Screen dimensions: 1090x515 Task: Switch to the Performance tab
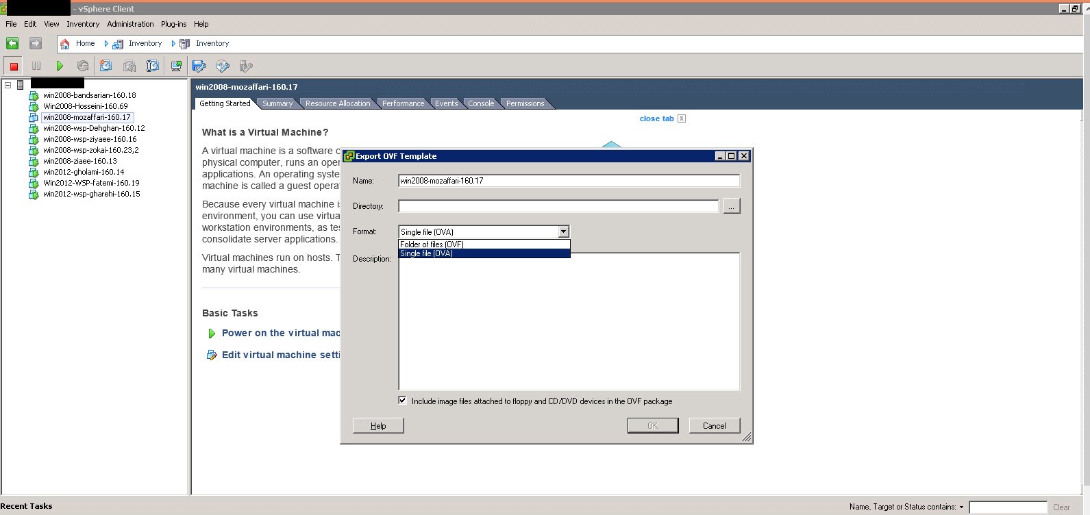click(403, 103)
